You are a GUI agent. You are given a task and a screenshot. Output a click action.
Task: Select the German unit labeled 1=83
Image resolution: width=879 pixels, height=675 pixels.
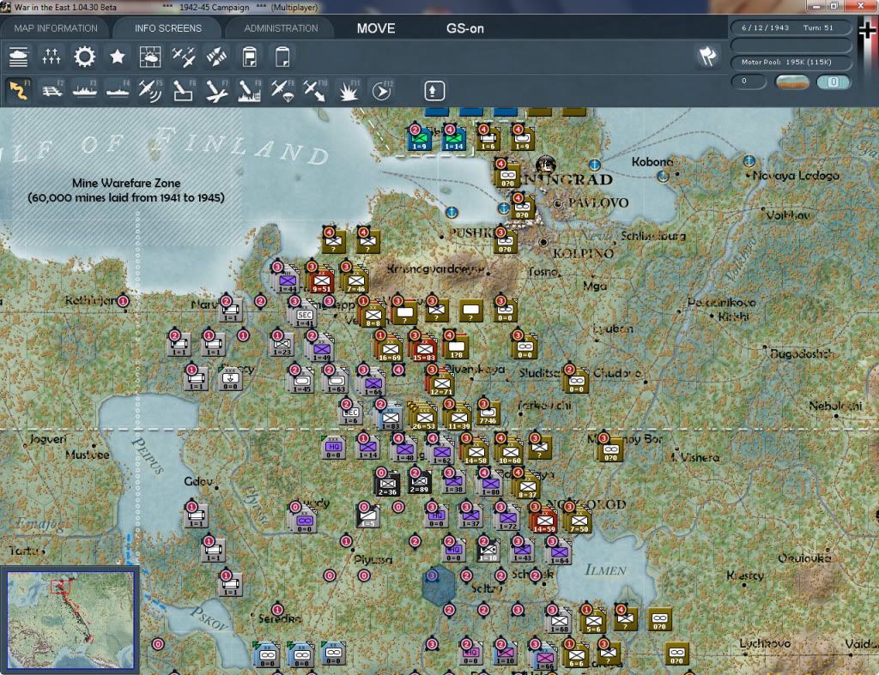390,418
